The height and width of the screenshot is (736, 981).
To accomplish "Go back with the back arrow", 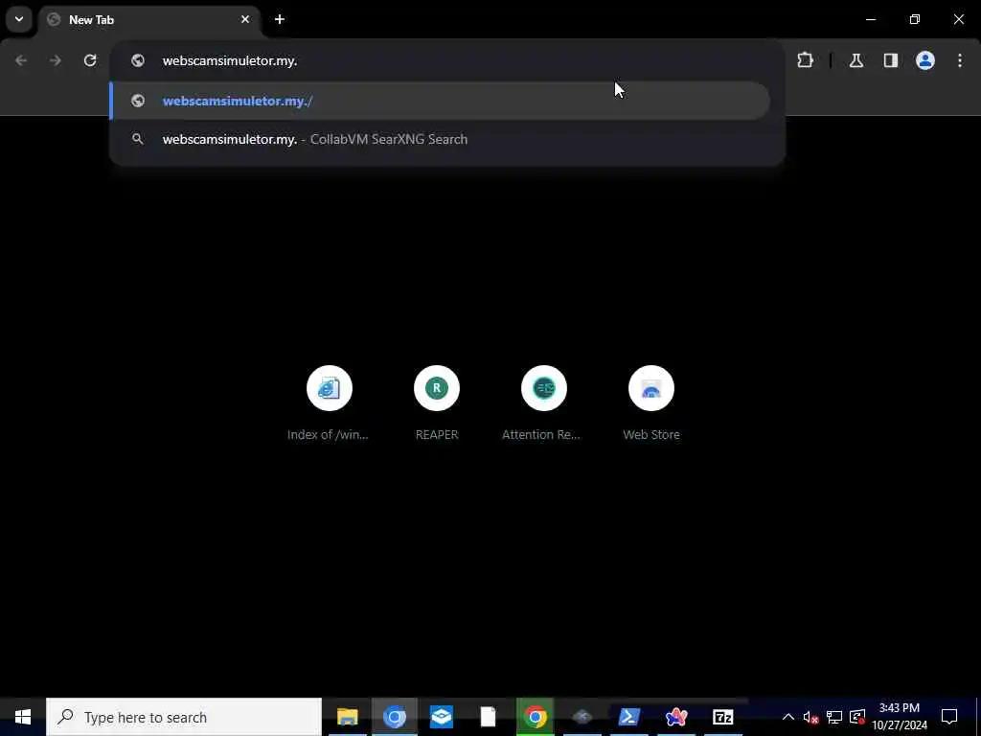I will 21,60.
